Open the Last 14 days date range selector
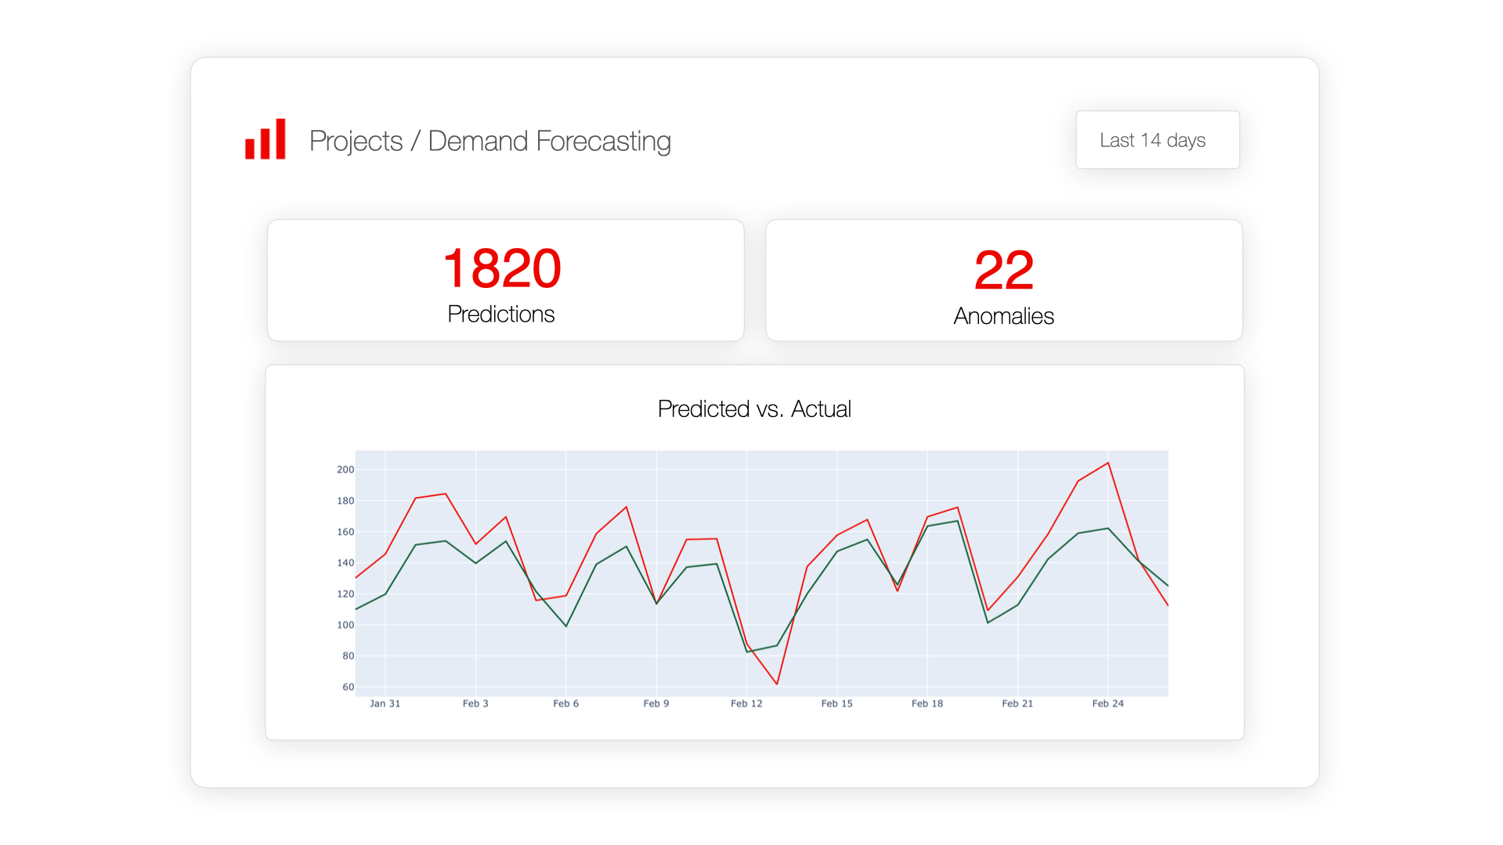 (x=1157, y=140)
